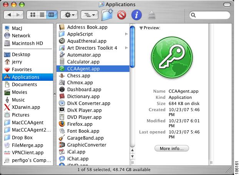Select iCal.app

pos(93,152)
